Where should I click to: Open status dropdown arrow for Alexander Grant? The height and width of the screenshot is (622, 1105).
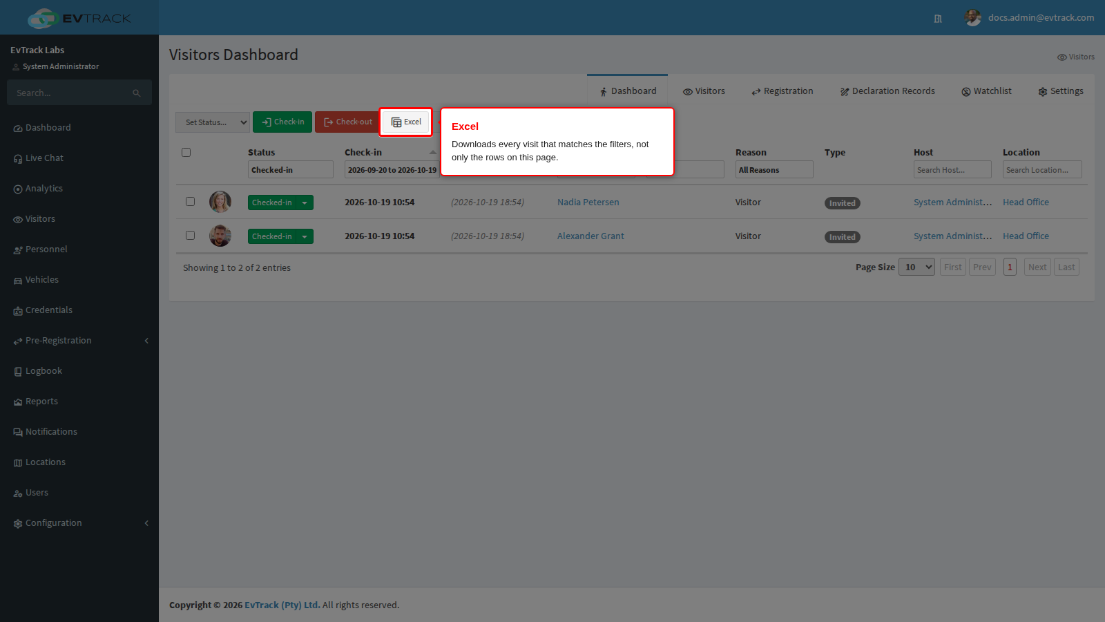coord(305,236)
